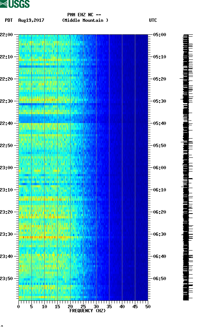The image size is (204, 330).
Task: Click the 'UTC' timezone label
Action: 153,20
